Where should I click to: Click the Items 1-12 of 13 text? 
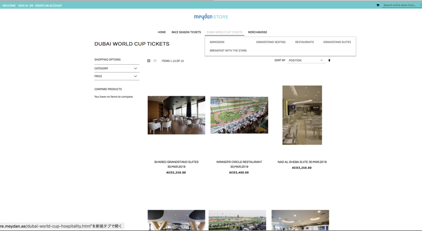point(173,61)
